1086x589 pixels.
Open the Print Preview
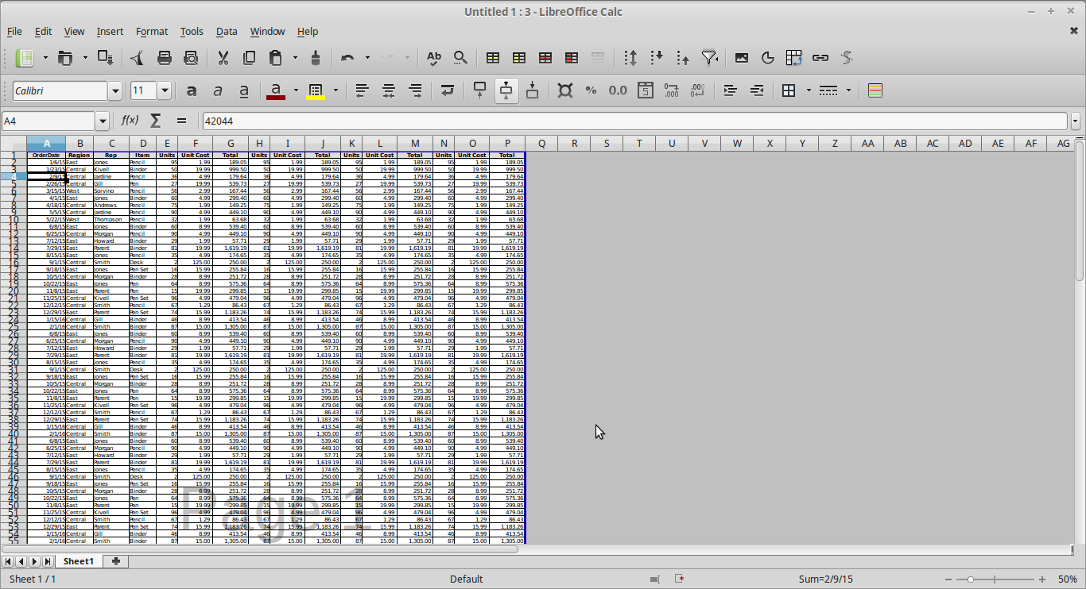coord(191,57)
